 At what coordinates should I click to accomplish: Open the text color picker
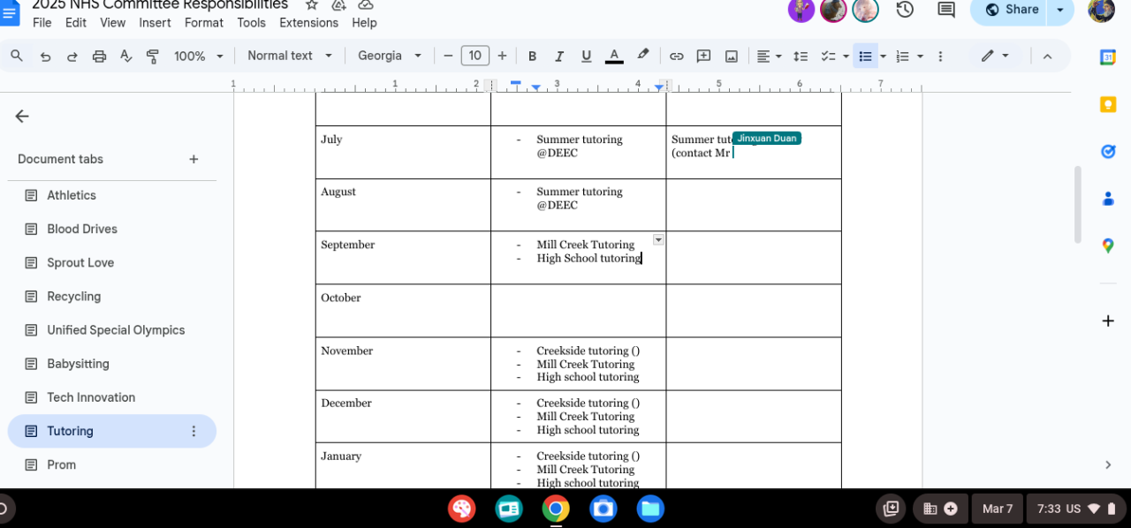(614, 56)
